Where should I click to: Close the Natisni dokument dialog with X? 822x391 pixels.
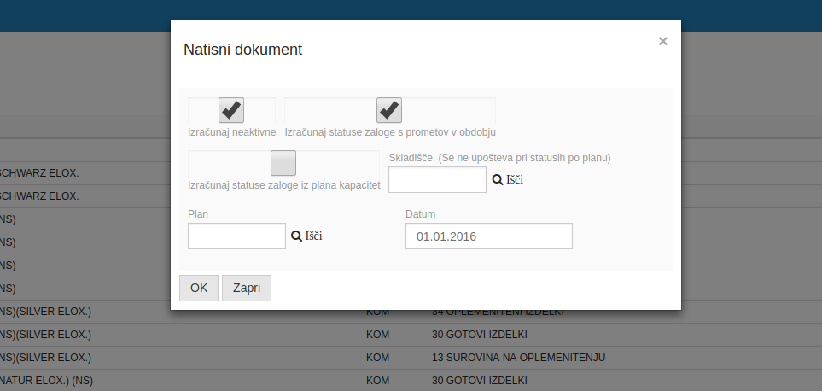coord(662,41)
